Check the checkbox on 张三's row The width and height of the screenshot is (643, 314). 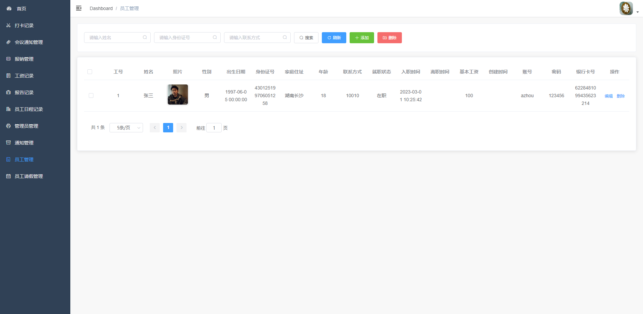pos(91,96)
